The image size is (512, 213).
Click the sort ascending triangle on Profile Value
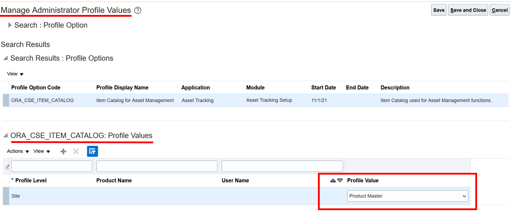(333, 181)
